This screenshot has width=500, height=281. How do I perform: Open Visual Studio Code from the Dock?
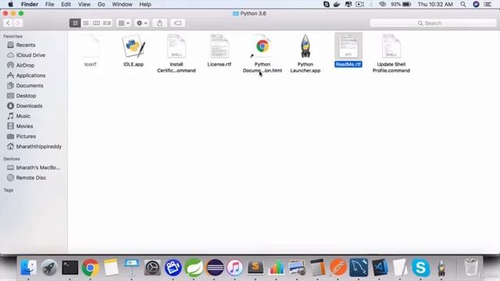pyautogui.click(x=380, y=267)
